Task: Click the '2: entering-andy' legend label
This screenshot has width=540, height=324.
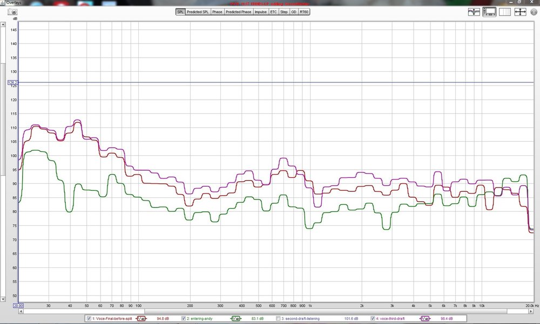Action: pos(200,319)
